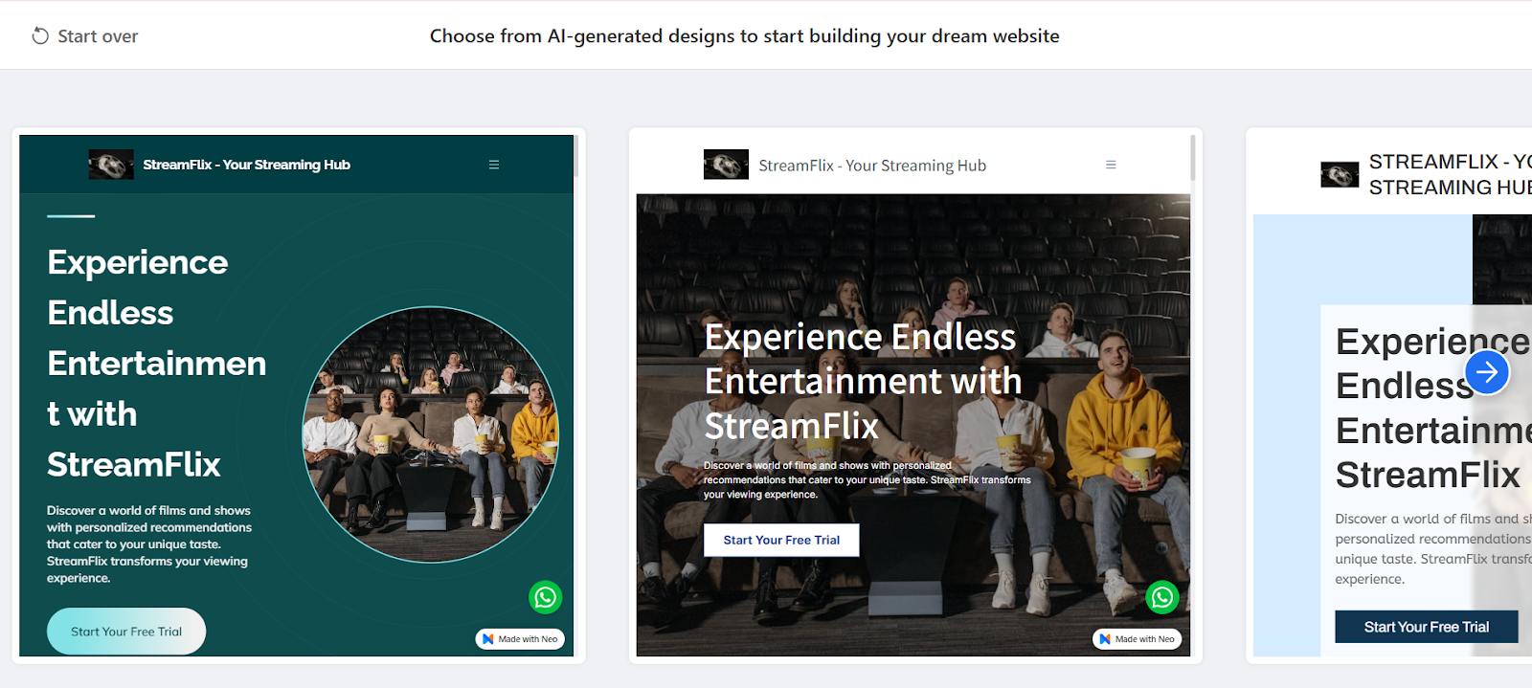This screenshot has height=688, width=1532.
Task: Click StreamFlix logo image in second design
Action: pyautogui.click(x=726, y=165)
